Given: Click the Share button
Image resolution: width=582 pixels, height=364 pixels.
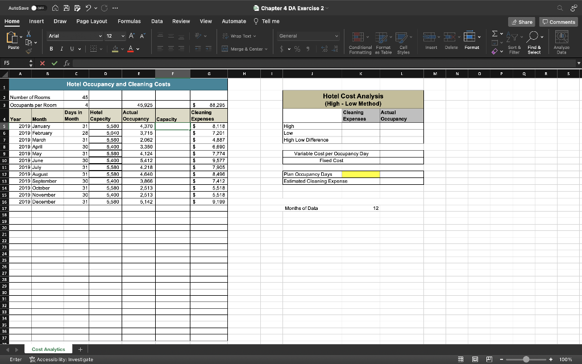Looking at the screenshot, I should point(521,22).
